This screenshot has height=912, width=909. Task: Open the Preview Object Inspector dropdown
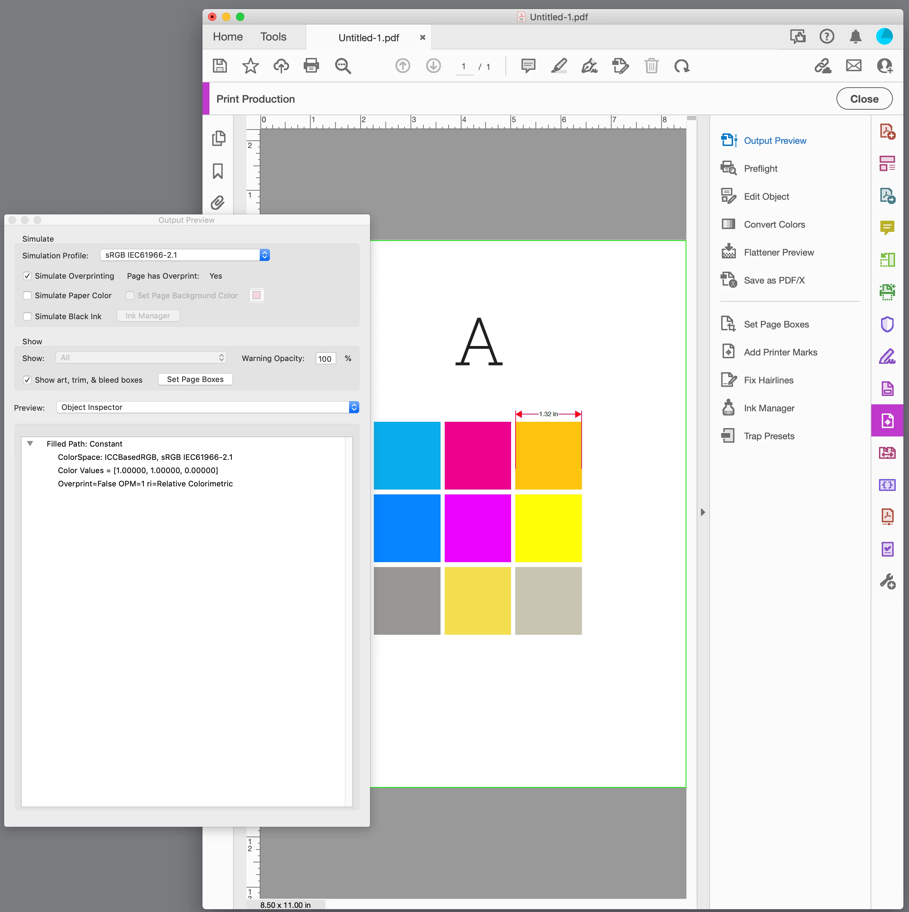point(207,407)
